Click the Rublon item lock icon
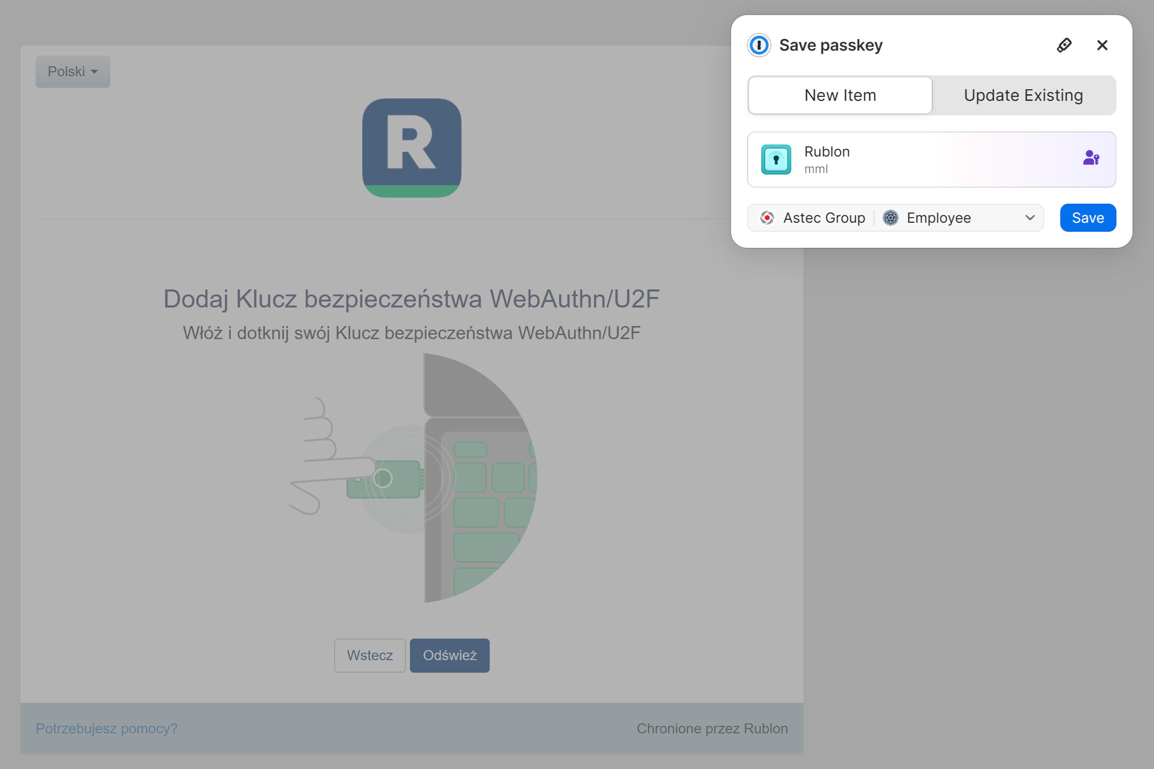 [x=776, y=160]
